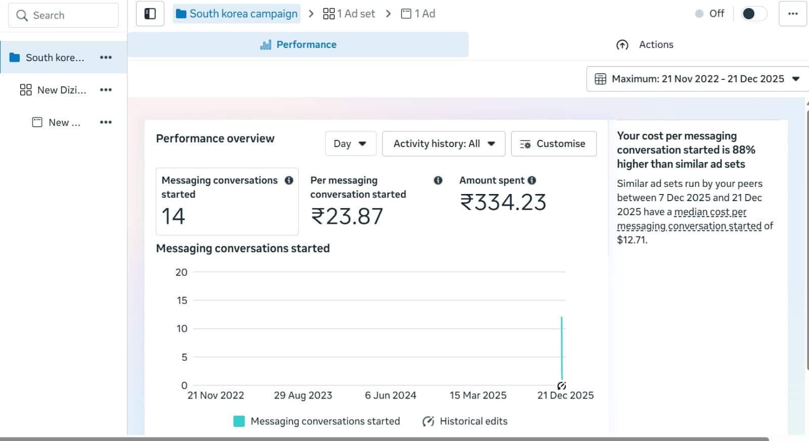Toggle the campaign on/off switch

[753, 14]
